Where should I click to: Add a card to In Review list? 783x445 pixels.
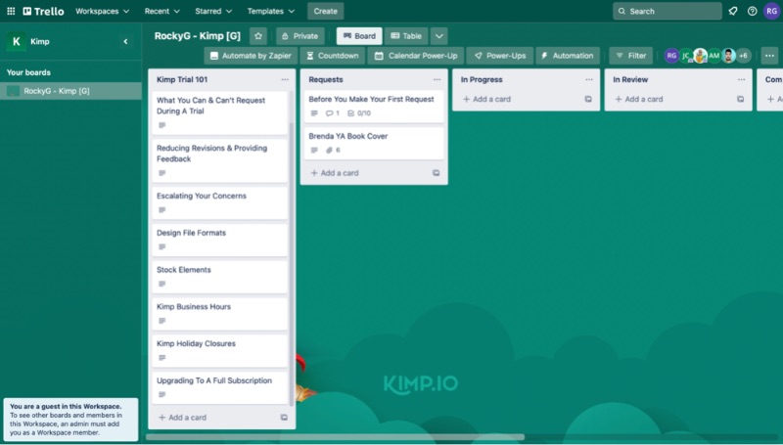tap(639, 100)
